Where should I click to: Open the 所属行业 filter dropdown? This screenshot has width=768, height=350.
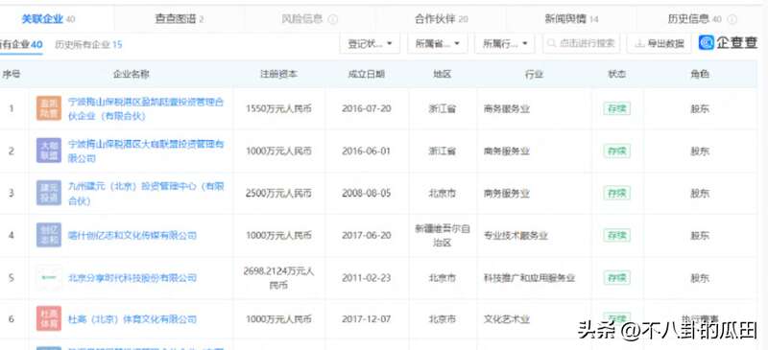tap(505, 43)
